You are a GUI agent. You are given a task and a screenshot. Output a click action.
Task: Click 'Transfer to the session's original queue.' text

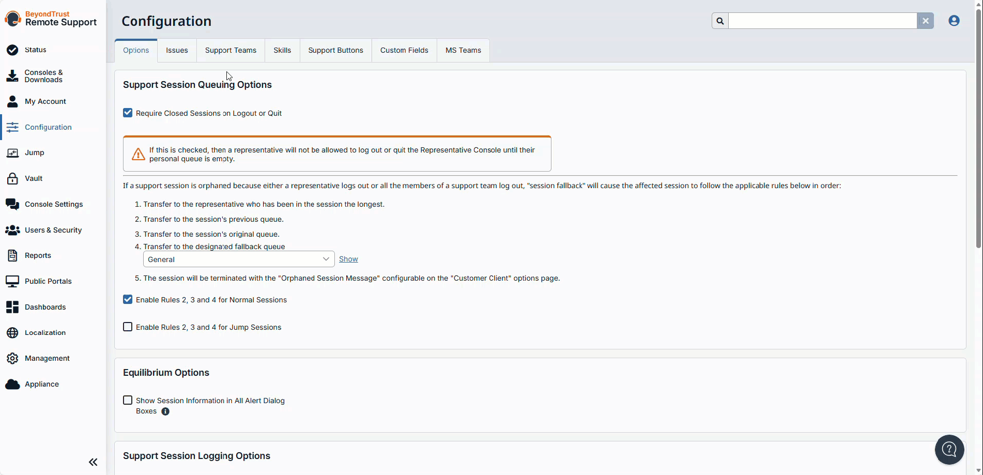coord(211,234)
